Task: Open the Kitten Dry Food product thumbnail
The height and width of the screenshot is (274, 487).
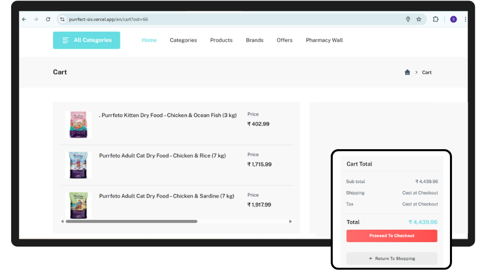Action: [x=78, y=125]
